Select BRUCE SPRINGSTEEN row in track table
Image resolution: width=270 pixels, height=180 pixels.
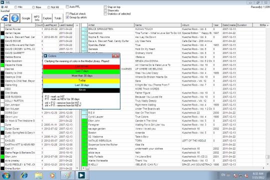(174, 29)
